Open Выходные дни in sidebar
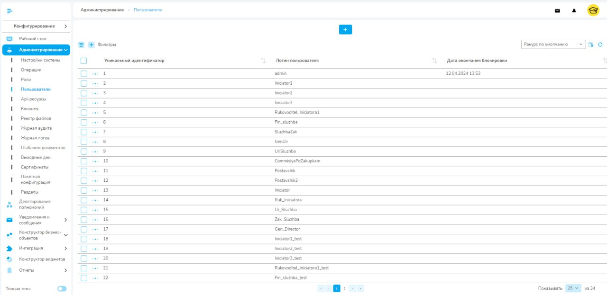 point(36,157)
